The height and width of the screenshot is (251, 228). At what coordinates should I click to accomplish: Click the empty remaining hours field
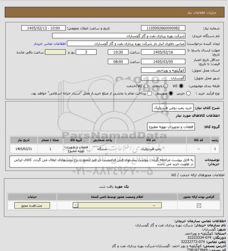[x=55, y=52]
